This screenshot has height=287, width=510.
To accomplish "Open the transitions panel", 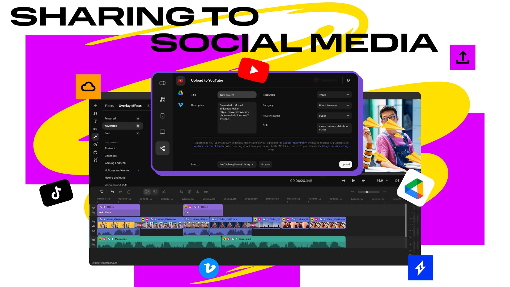I will (95, 129).
